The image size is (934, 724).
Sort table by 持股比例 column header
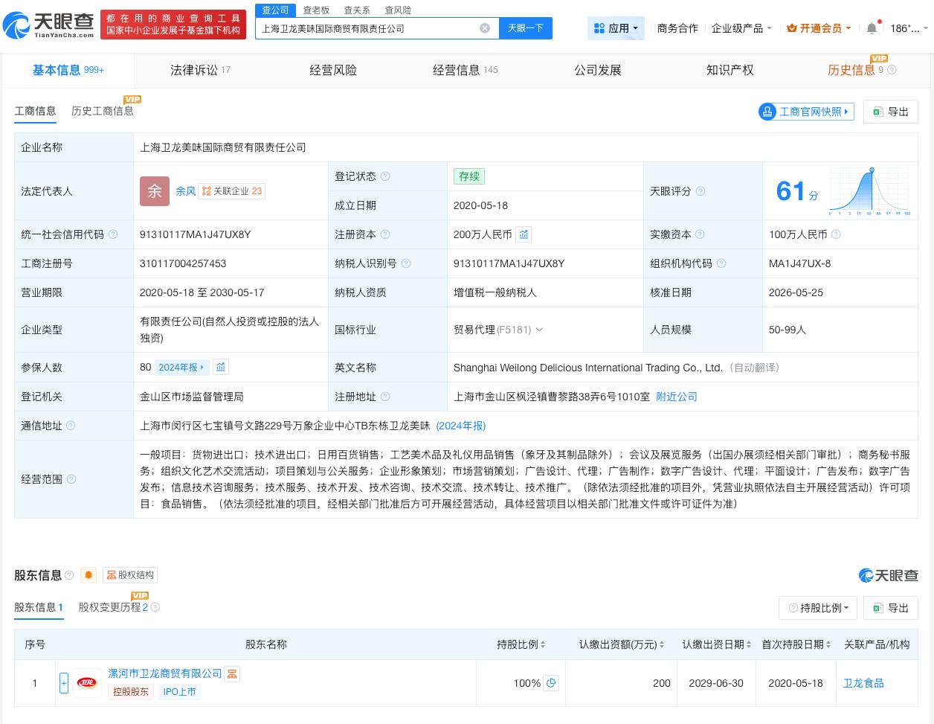pos(521,644)
